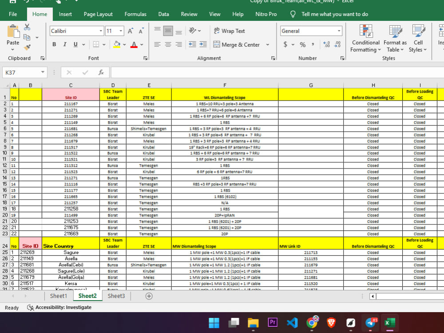
Task: Apply the yellow fill color
Action: tap(117, 44)
